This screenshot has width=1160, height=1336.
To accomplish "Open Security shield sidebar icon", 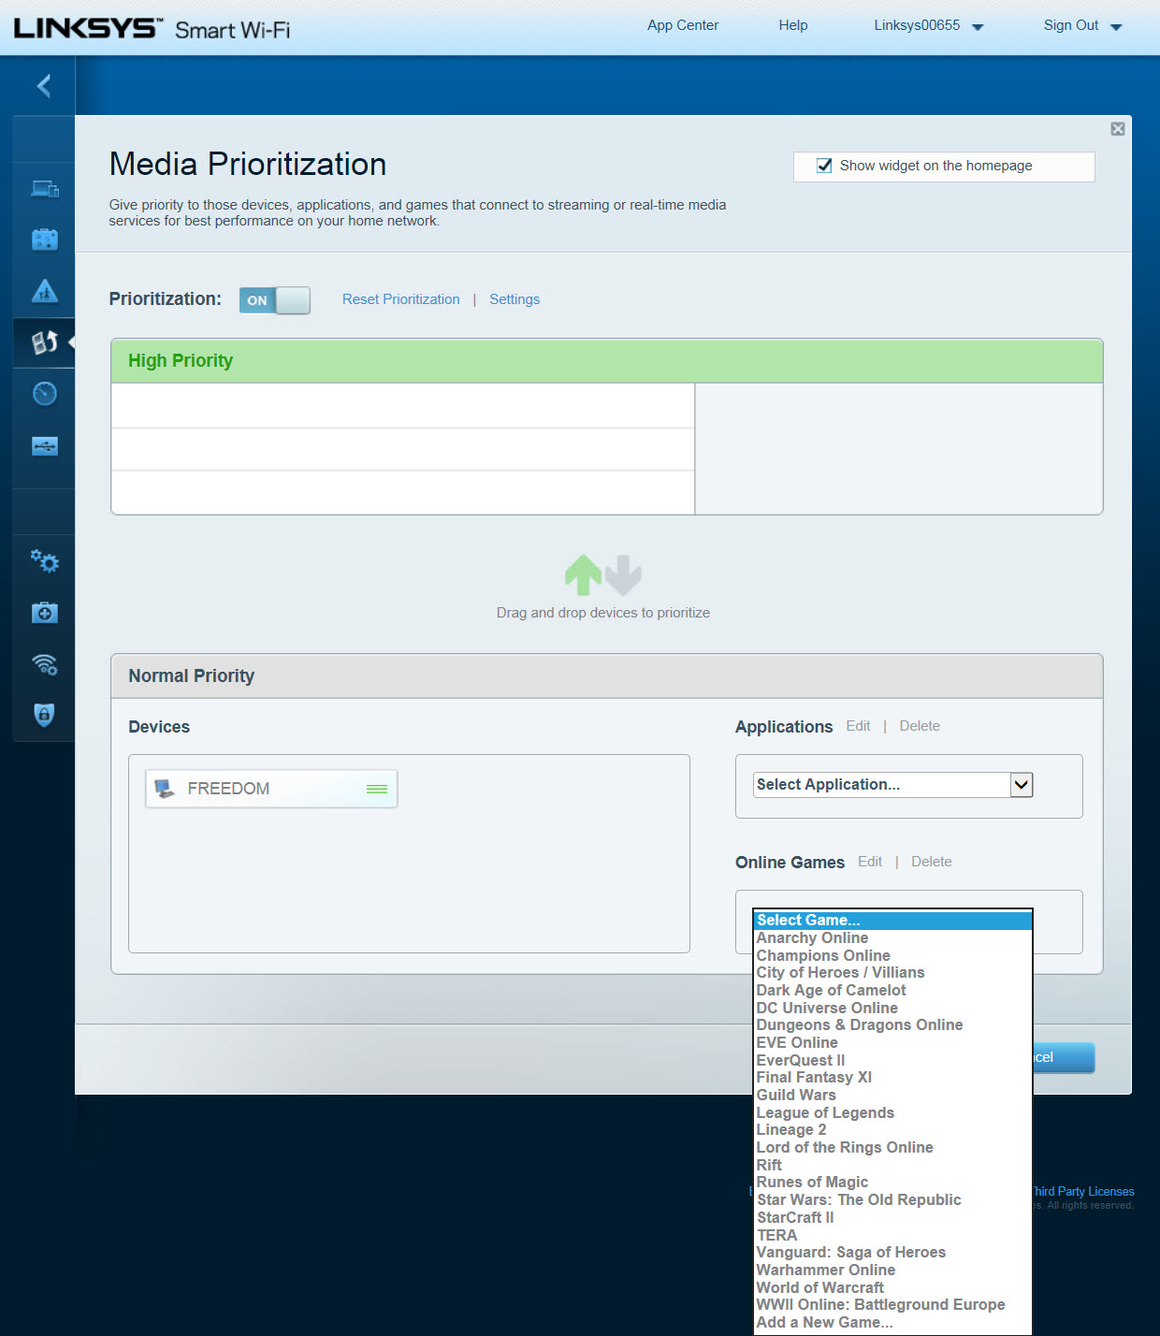I will tap(45, 715).
